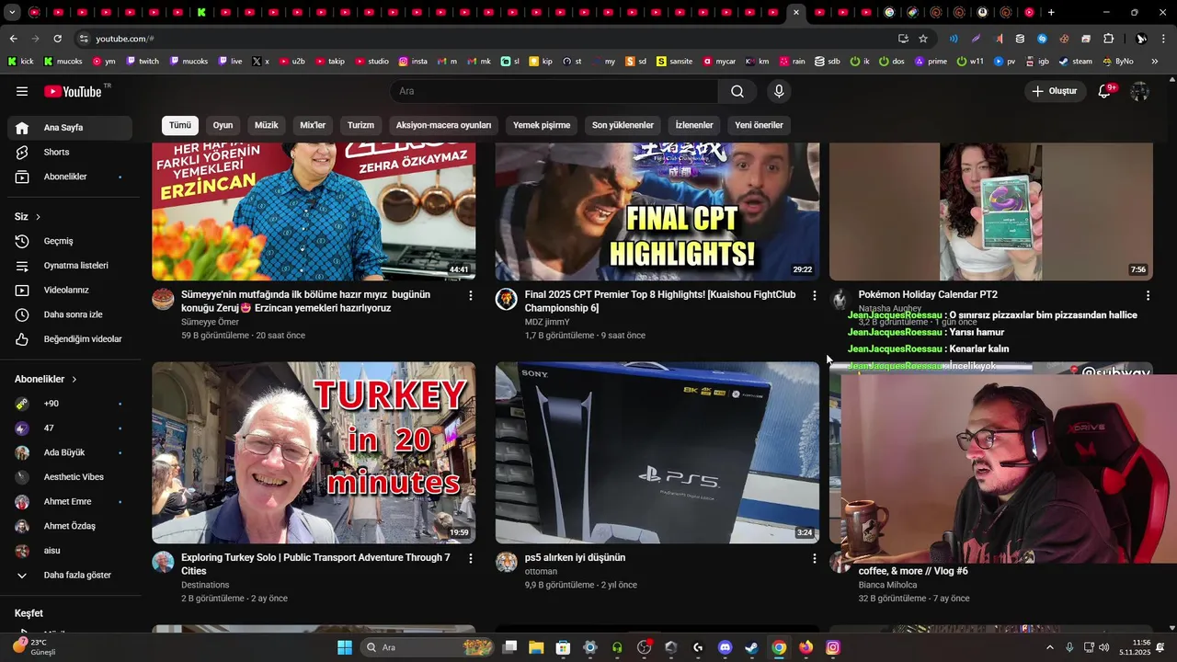
Task: Select the Mix'ler filter chip
Action: [x=313, y=125]
